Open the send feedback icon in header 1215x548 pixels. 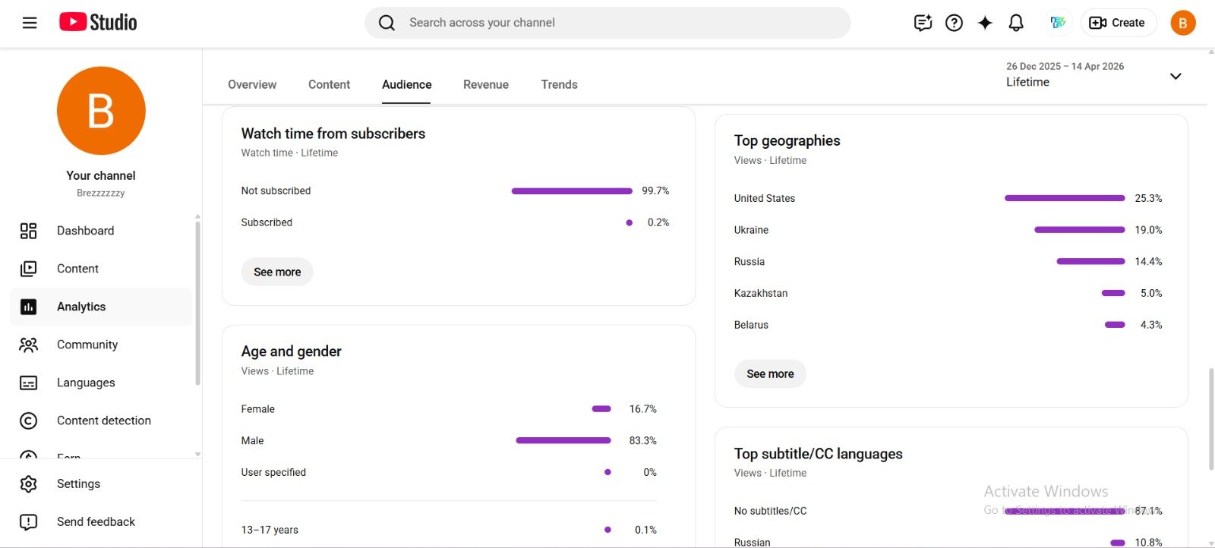pyautogui.click(x=923, y=23)
